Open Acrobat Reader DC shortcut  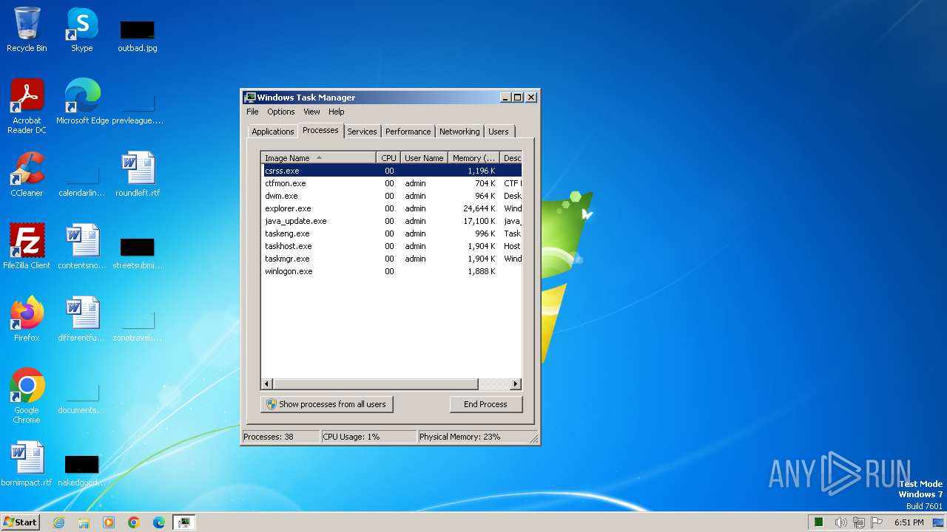point(27,106)
